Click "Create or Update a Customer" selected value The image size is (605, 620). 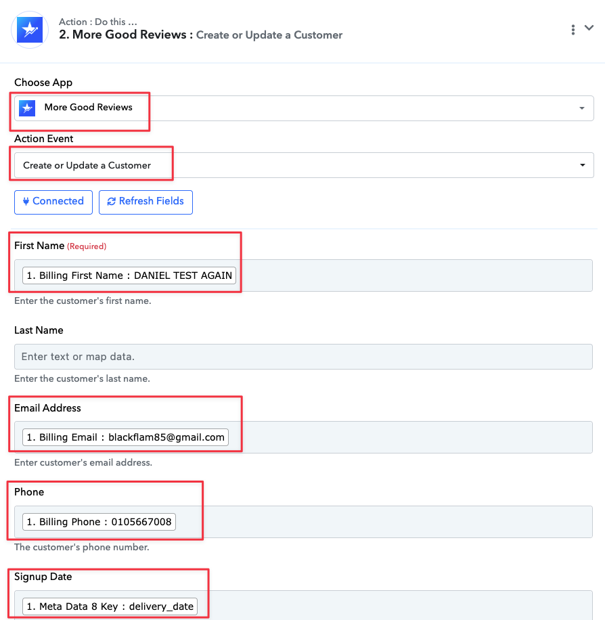[87, 165]
